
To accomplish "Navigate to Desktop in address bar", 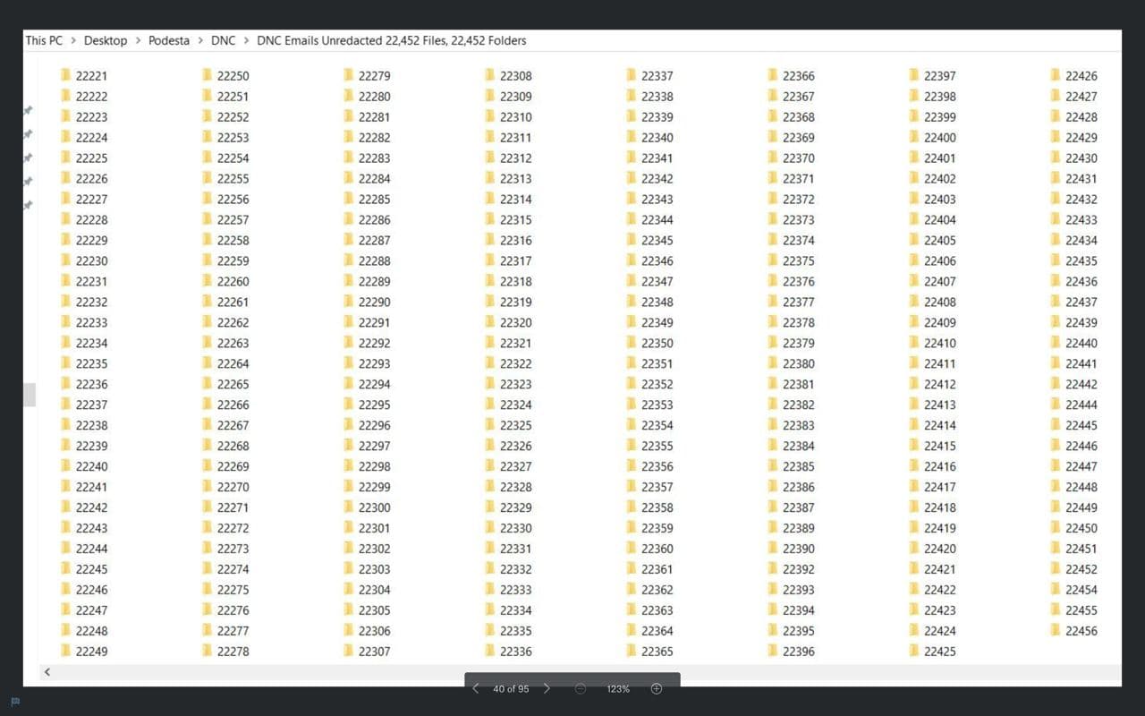I will click(106, 40).
